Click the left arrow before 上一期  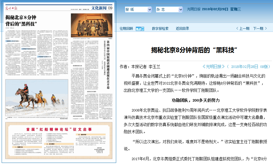tap(237, 28)
